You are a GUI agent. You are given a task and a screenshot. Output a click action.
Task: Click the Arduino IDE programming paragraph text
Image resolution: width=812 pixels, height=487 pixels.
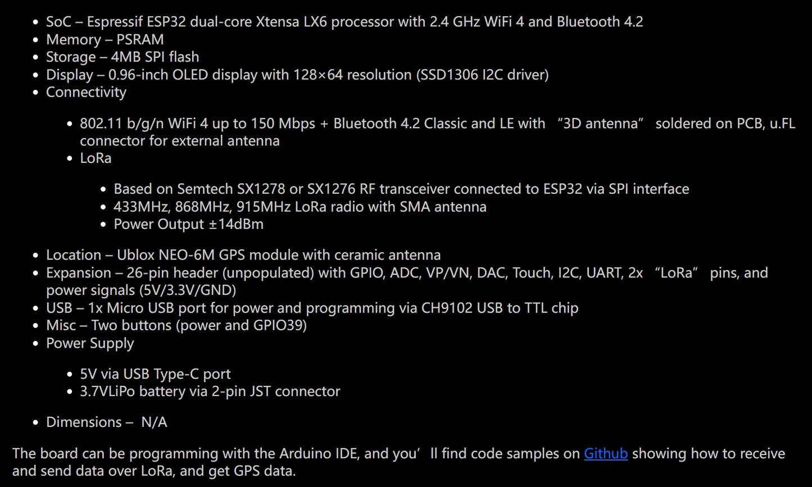pos(399,462)
